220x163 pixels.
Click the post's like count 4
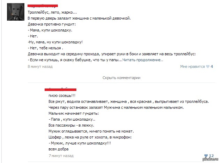pos(212,66)
